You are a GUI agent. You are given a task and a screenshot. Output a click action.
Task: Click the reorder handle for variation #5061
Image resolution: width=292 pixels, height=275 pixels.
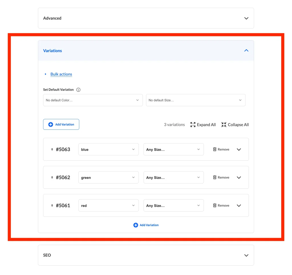52,206
